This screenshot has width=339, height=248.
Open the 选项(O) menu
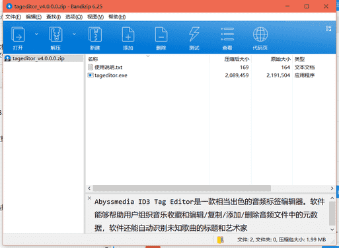[74, 17]
